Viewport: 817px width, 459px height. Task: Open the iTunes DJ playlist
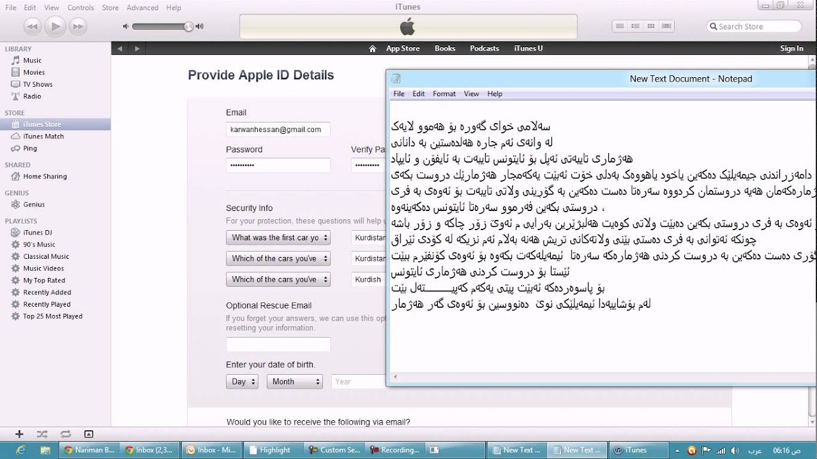(37, 233)
